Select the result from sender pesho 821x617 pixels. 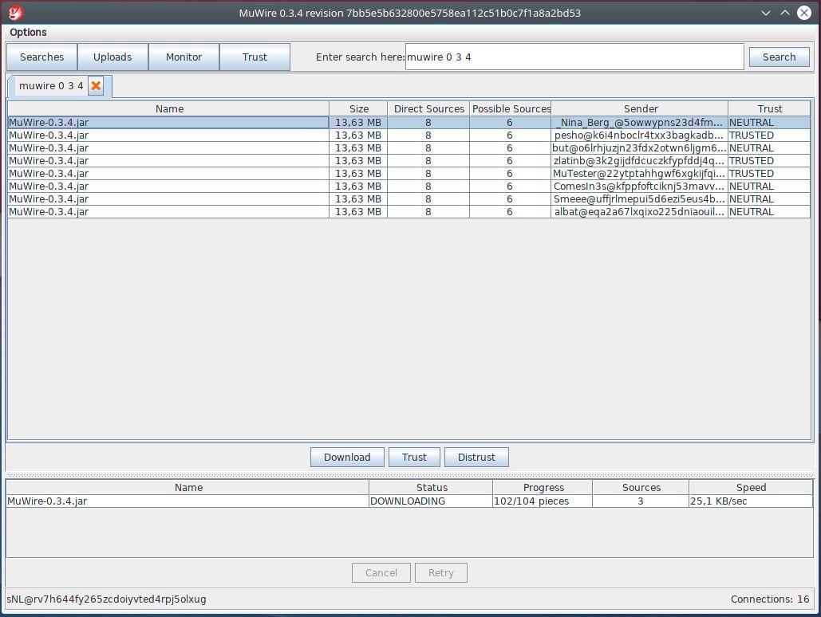click(x=409, y=135)
